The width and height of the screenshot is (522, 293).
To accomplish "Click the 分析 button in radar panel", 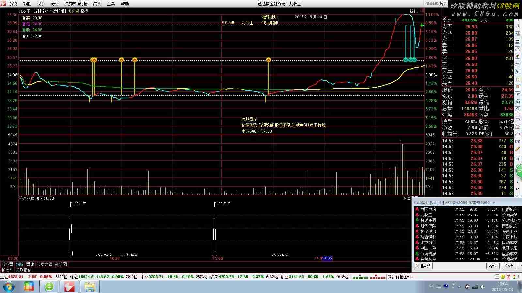I will click(509, 266).
